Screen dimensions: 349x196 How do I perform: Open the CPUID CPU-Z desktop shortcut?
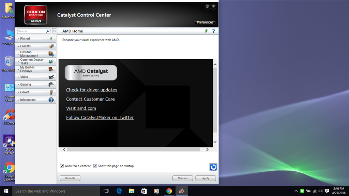click(9, 145)
